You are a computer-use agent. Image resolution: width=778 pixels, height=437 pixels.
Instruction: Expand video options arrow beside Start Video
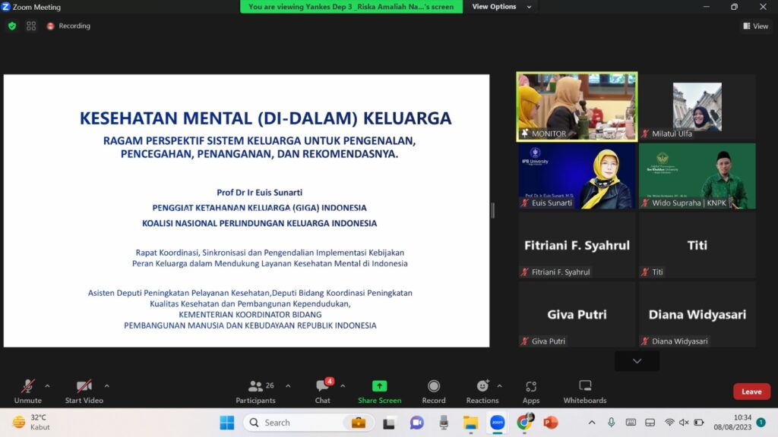[x=106, y=385]
